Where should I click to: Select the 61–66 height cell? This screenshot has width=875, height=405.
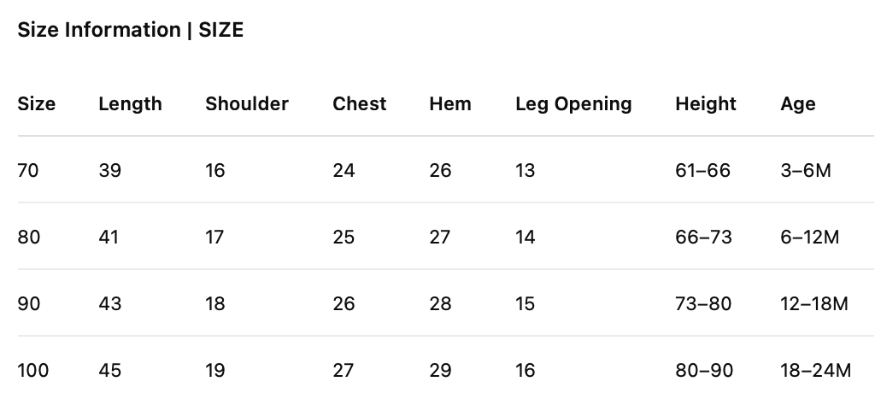pos(702,170)
